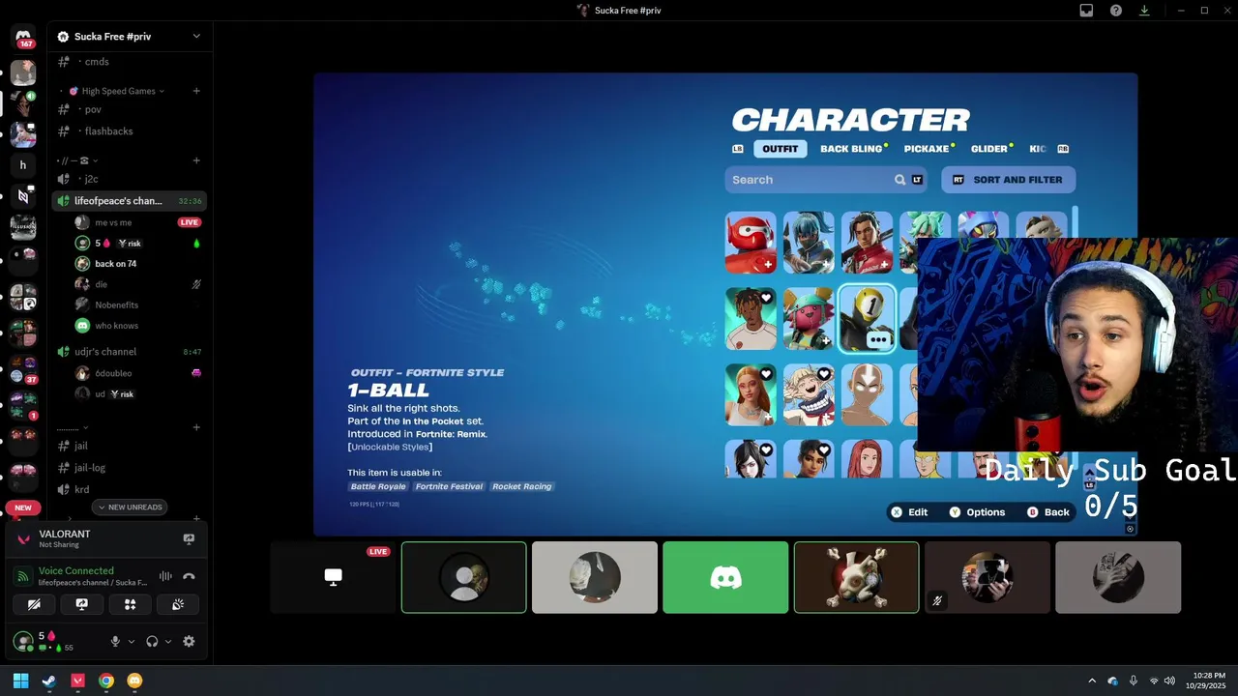Viewport: 1238px width, 696px height.
Task: Jump to NEW UNREADS pill
Action: [x=130, y=507]
